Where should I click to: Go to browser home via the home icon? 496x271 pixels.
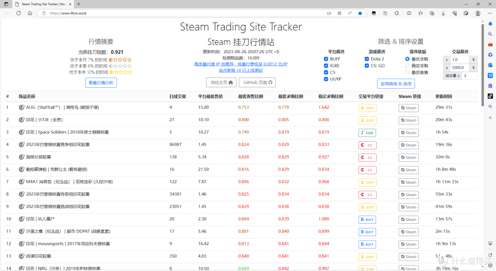pyautogui.click(x=30, y=13)
